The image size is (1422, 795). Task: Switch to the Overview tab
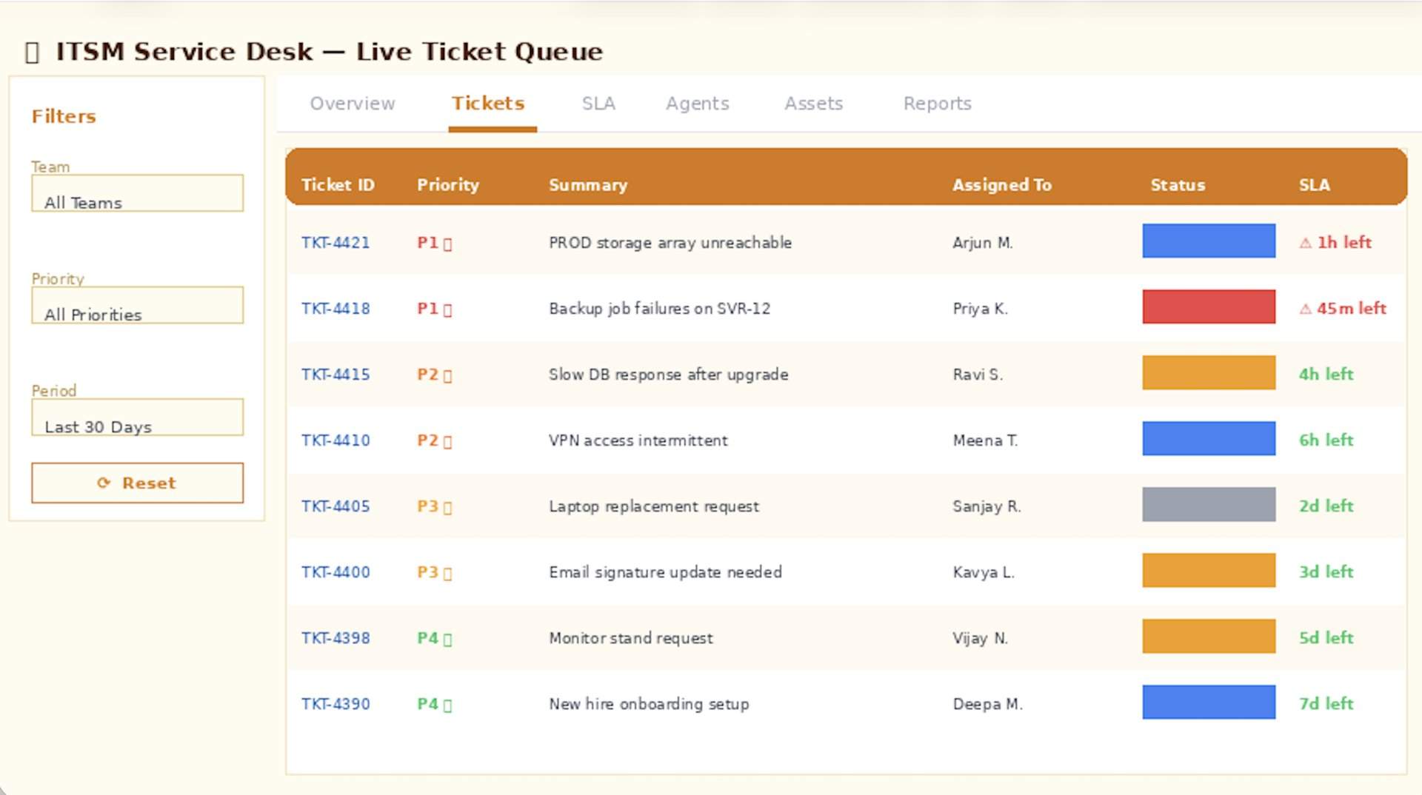coord(353,104)
